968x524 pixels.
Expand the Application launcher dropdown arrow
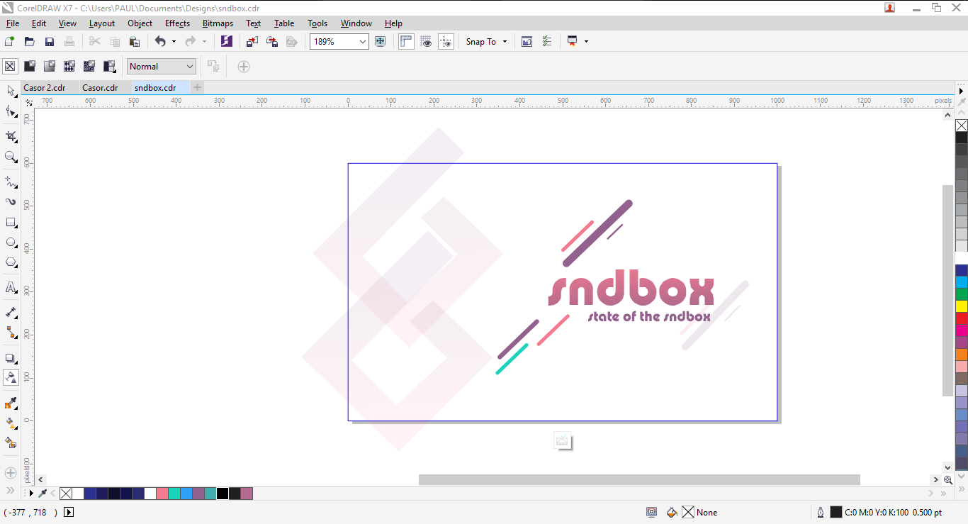pyautogui.click(x=586, y=42)
